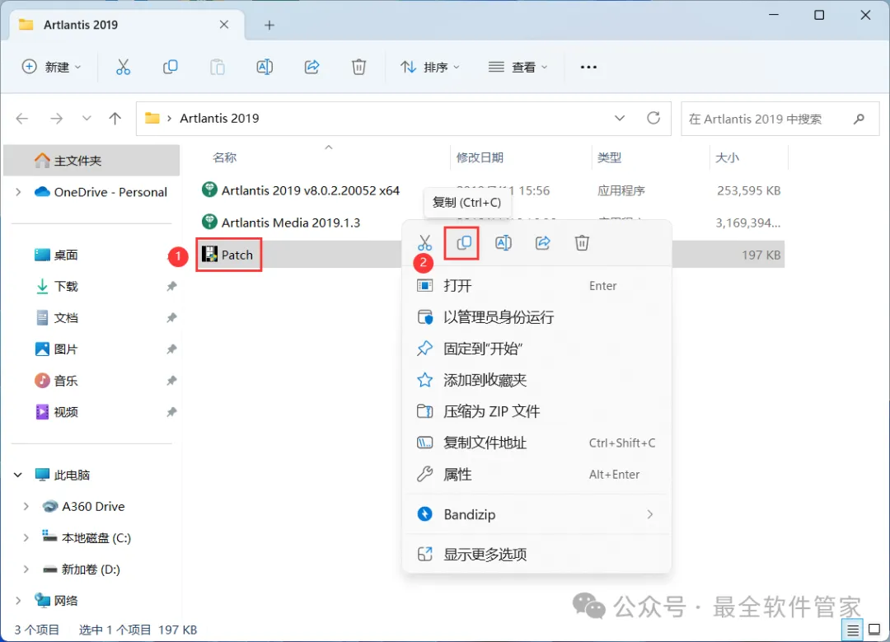Choose 显示更多选项
The image size is (890, 642).
click(536, 554)
